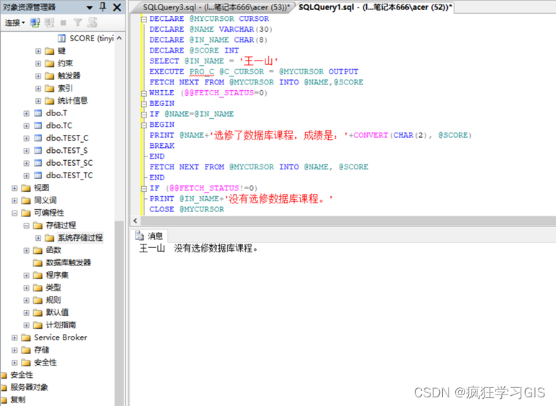
Task: Select the Service Broker tree item
Action: click(61, 337)
